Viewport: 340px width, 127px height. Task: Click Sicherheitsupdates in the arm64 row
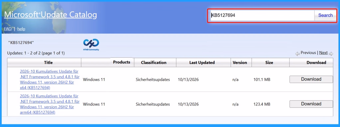[153, 104]
